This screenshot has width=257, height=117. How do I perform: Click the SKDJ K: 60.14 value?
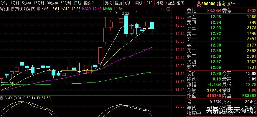point(29,98)
